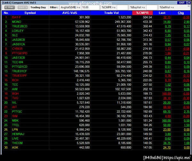Click HEMRAJ AVG Vol5 15,439,020
The width and height of the screenshot is (192, 161).
(x=83, y=134)
